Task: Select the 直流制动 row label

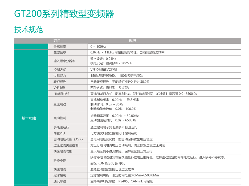Action: 60,104
